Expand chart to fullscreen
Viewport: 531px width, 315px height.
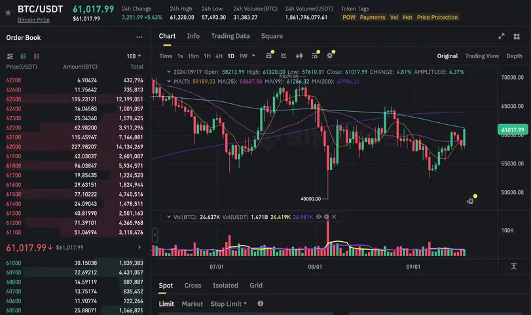coord(502,36)
